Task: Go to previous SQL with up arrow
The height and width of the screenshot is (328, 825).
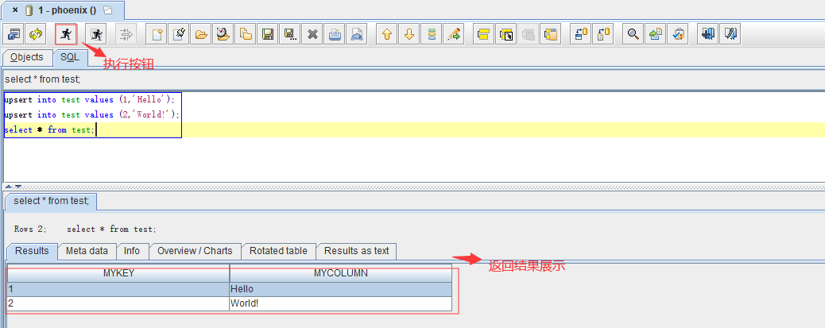Action: point(387,35)
